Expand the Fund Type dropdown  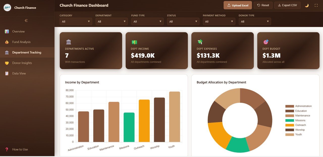tap(147, 21)
